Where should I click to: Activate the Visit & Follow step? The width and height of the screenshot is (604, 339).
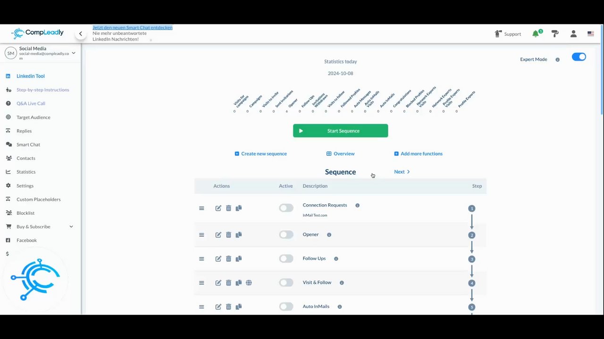pyautogui.click(x=286, y=282)
